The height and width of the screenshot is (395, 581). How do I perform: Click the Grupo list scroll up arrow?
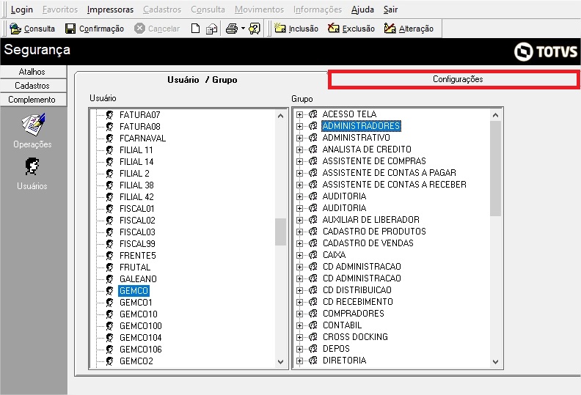[495, 115]
